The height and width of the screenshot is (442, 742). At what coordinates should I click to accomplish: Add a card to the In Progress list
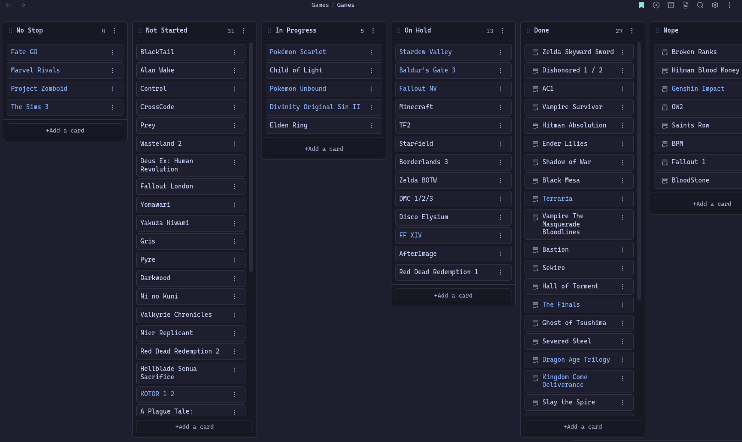(x=324, y=149)
